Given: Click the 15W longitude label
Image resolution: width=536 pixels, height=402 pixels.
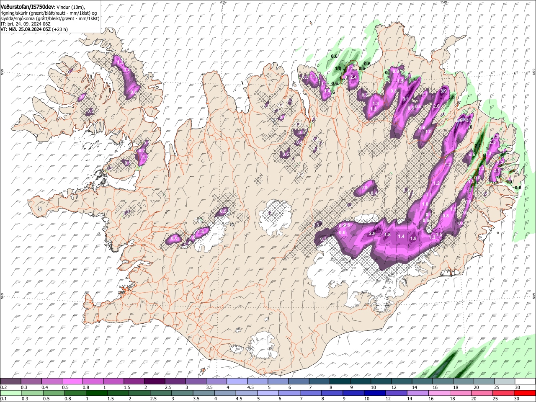Looking at the screenshot, I should tap(443, 2).
